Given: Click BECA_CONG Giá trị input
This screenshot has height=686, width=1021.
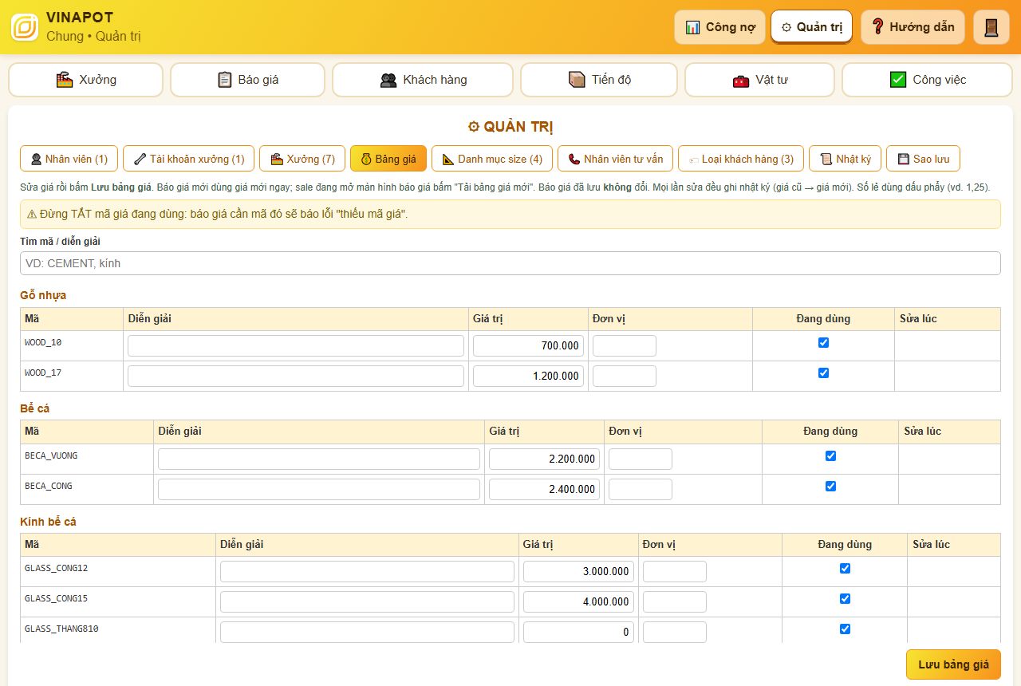Looking at the screenshot, I should click(x=544, y=490).
